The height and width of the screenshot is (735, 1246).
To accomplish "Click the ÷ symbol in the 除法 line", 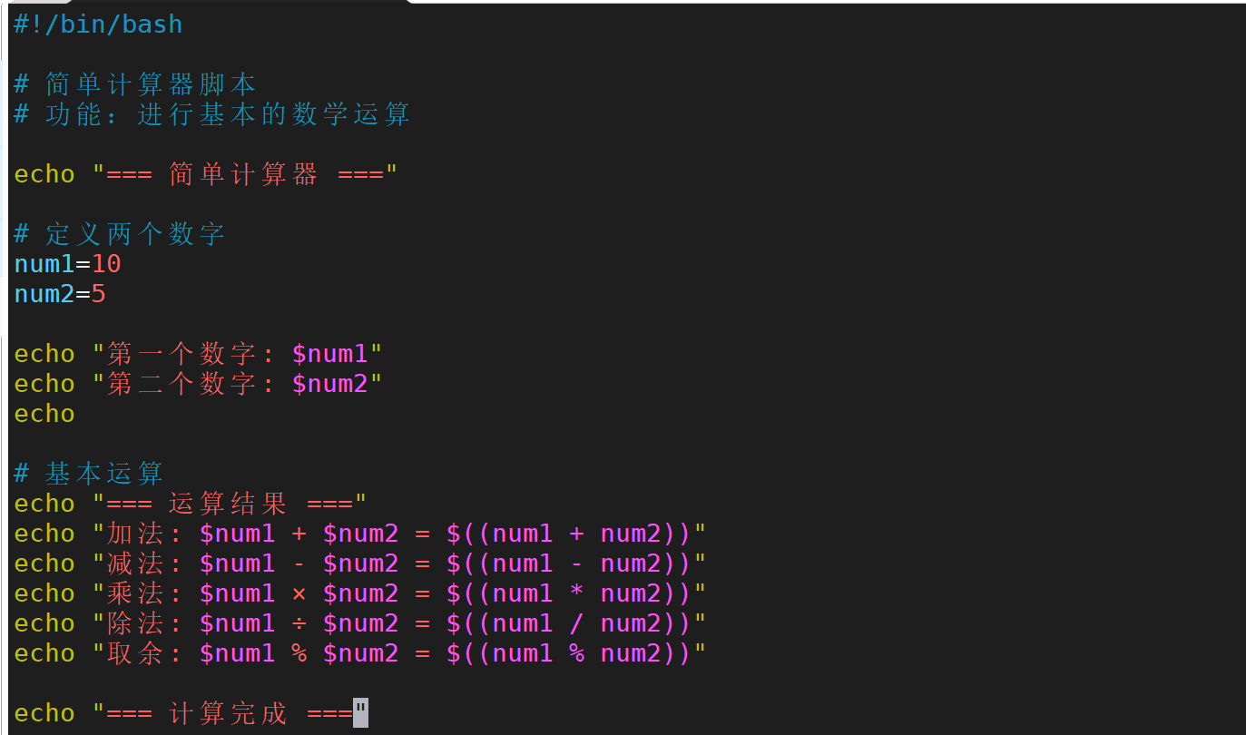I will coord(299,623).
